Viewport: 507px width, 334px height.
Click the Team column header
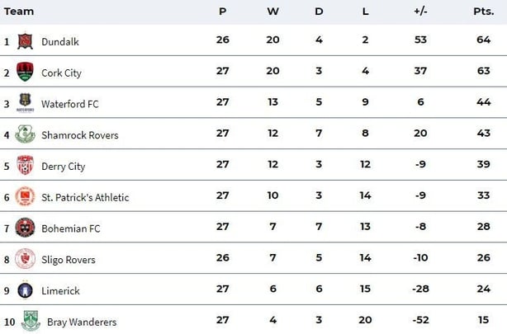[19, 12]
